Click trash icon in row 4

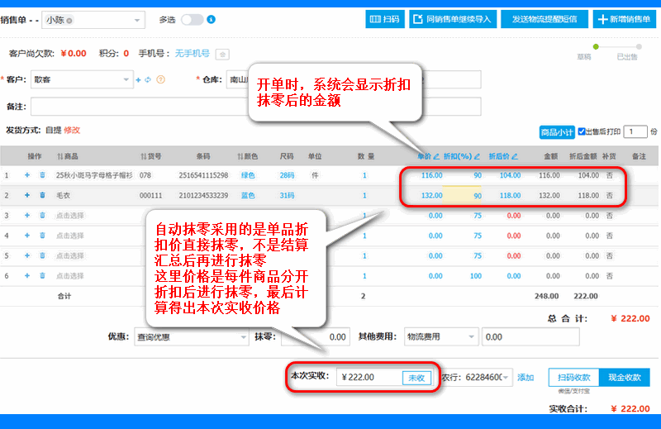point(42,236)
